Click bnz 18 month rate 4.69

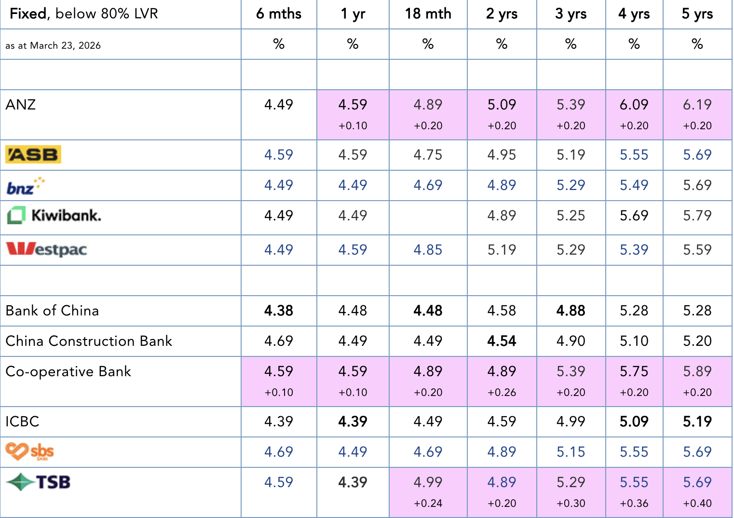tap(428, 185)
